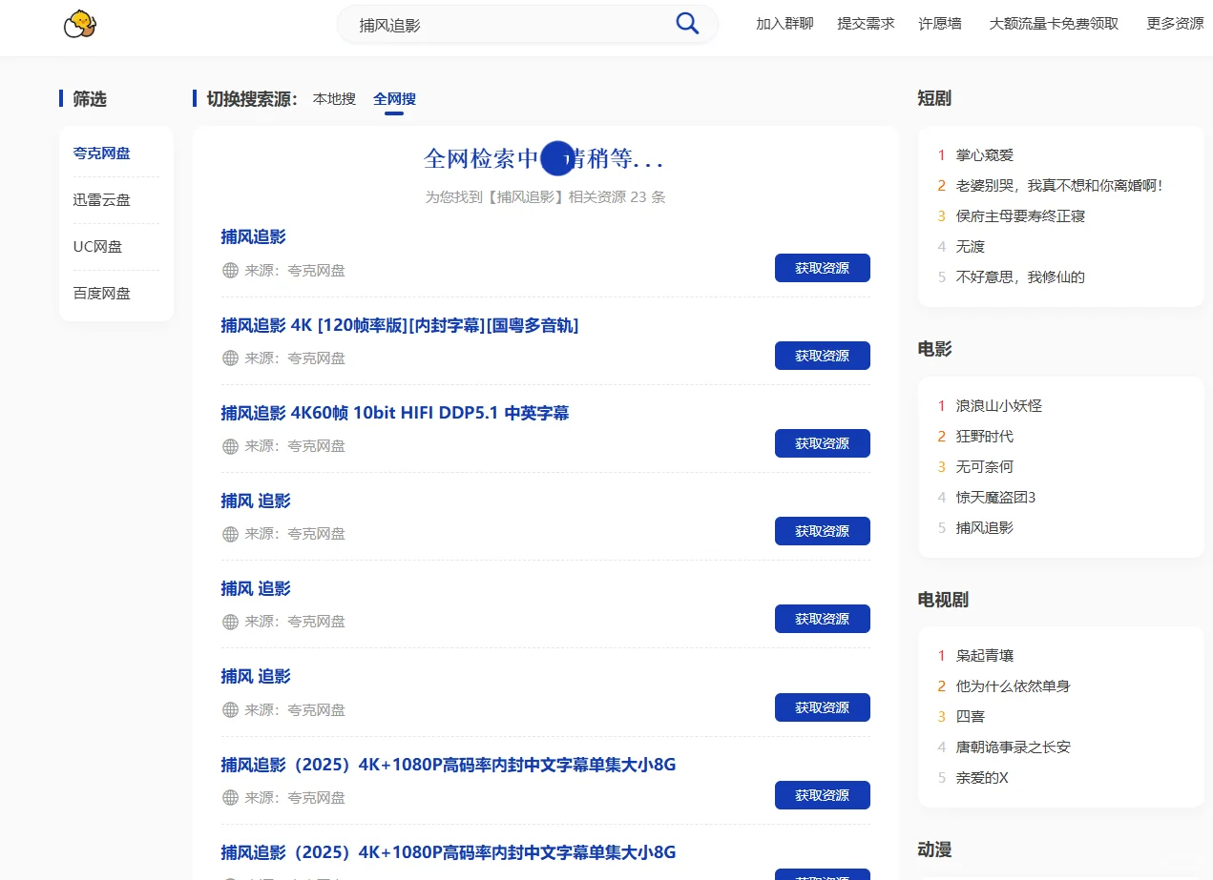Open the 提交需求 link
Screen dimensions: 1213x880
coord(866,24)
